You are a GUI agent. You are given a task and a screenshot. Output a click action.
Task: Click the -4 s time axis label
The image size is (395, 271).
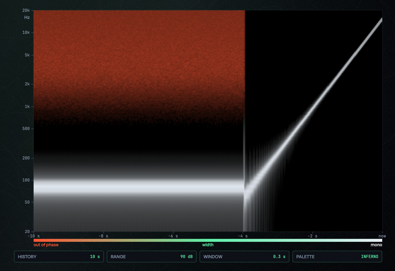(243, 236)
